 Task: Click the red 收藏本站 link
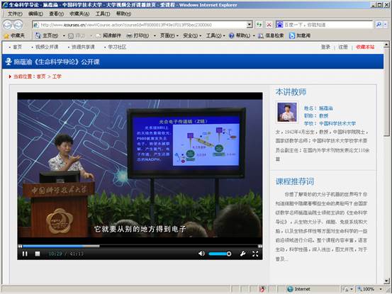pos(365,47)
